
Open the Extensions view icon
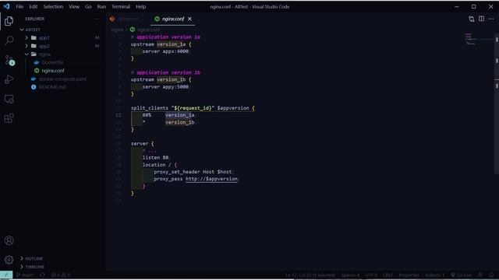coord(9,118)
